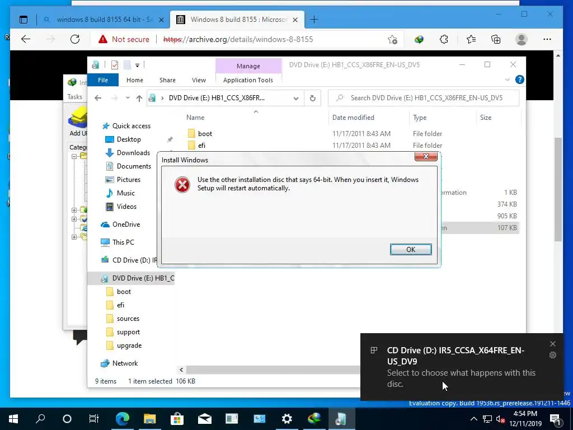Screen dimensions: 573x430
Task: Click the CD Drive (D:) notification toast
Action: point(462,367)
